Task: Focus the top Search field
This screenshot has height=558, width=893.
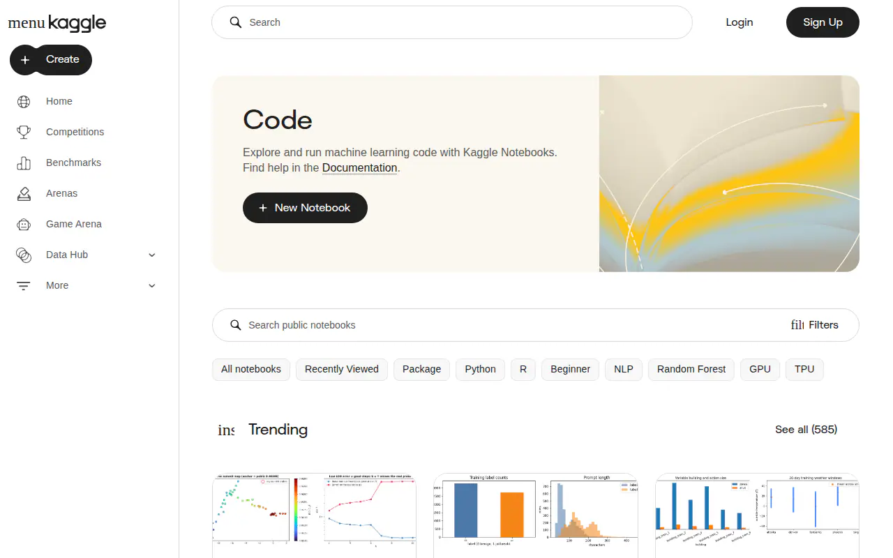Action: coord(452,22)
